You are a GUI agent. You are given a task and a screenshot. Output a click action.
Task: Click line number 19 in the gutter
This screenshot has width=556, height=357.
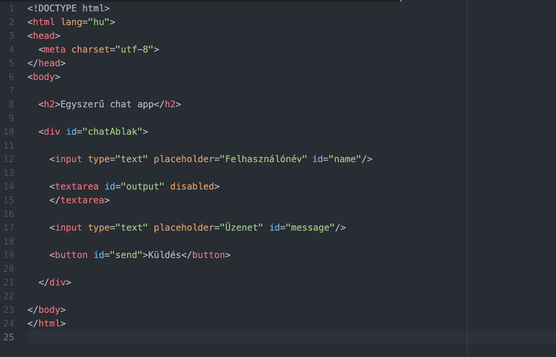pyautogui.click(x=9, y=255)
